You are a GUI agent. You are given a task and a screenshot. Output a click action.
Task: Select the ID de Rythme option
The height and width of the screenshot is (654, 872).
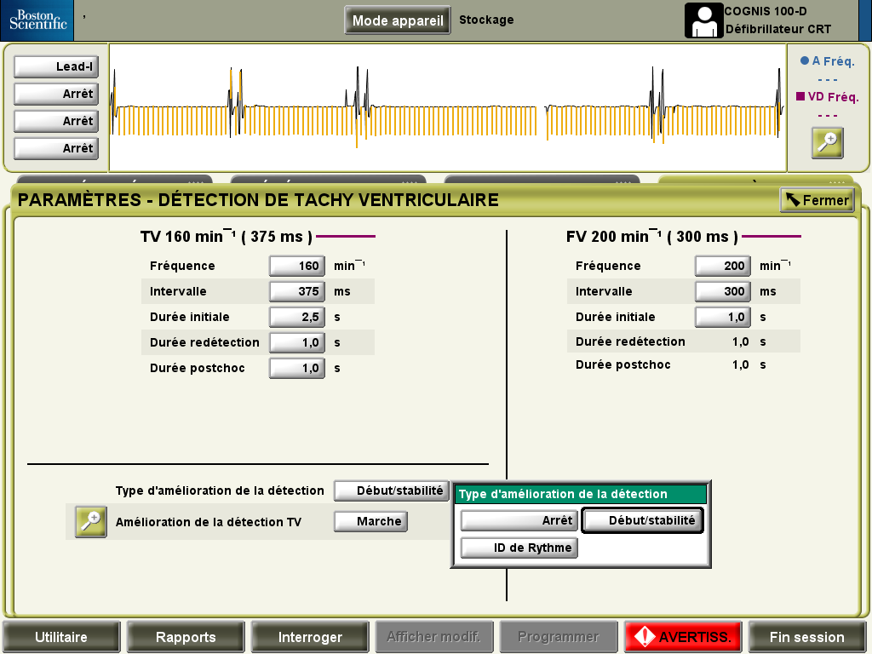click(519, 548)
